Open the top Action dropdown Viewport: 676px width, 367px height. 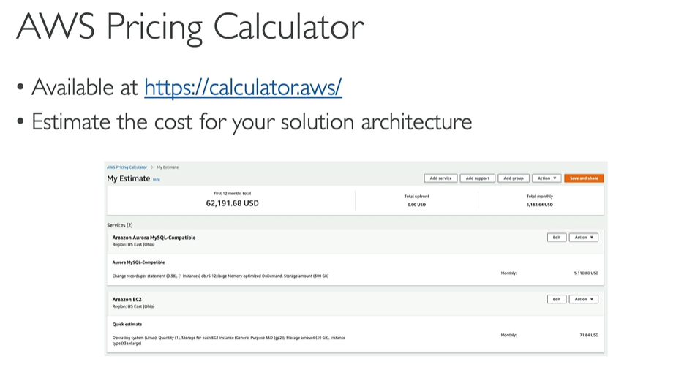[x=547, y=178]
